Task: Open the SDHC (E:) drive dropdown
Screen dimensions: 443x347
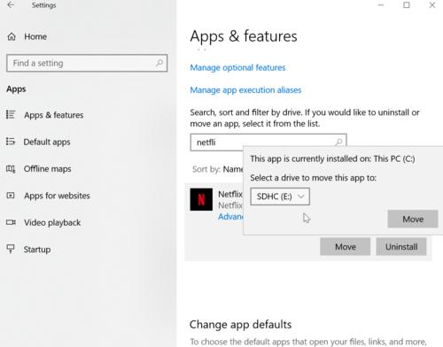Action: 280,197
